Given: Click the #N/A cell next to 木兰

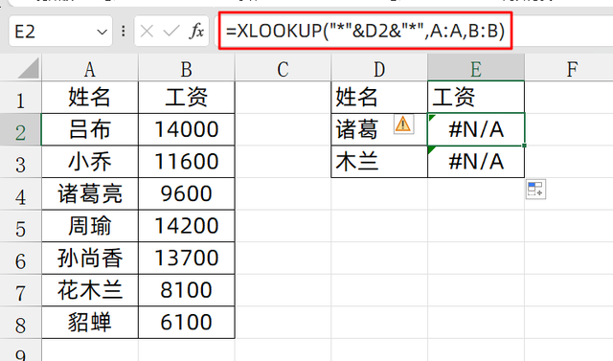Looking at the screenshot, I should pos(476,162).
